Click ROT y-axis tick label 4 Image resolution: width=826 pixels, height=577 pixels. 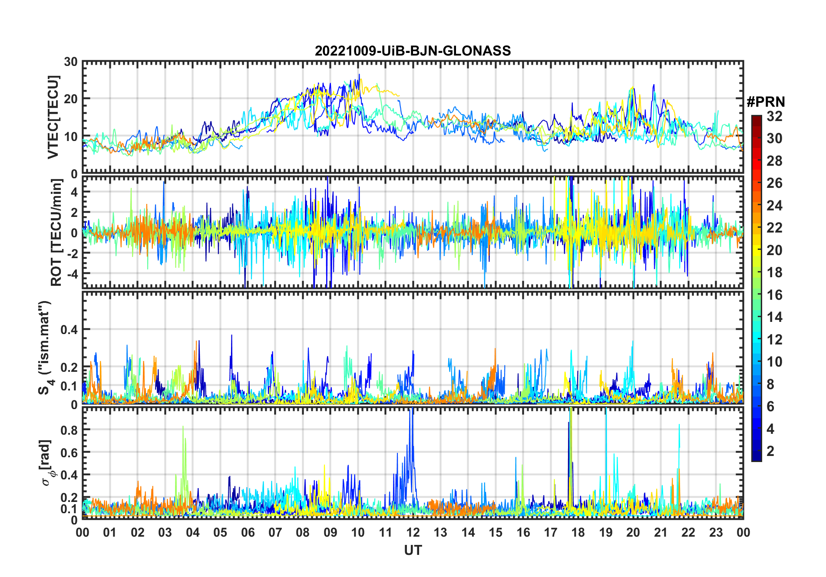pyautogui.click(x=74, y=192)
